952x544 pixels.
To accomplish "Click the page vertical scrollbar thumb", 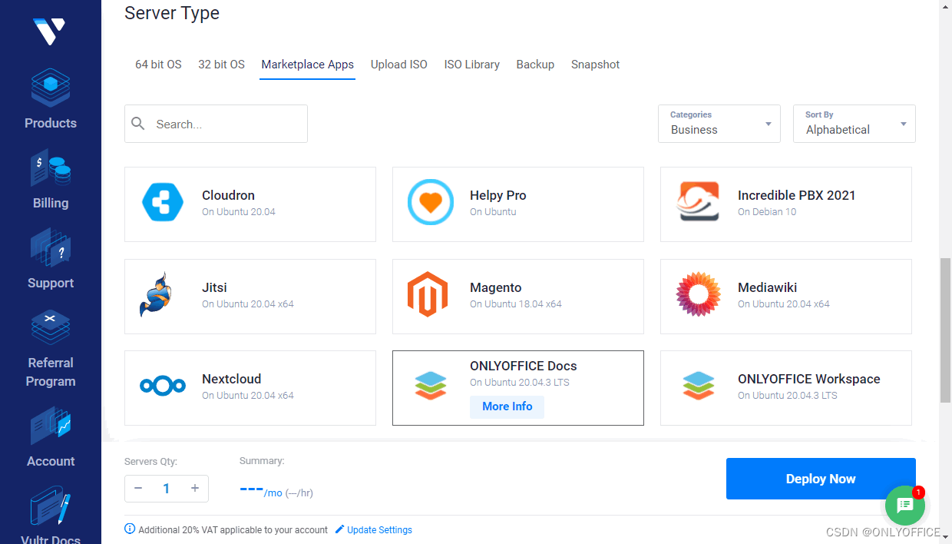I will 945,330.
